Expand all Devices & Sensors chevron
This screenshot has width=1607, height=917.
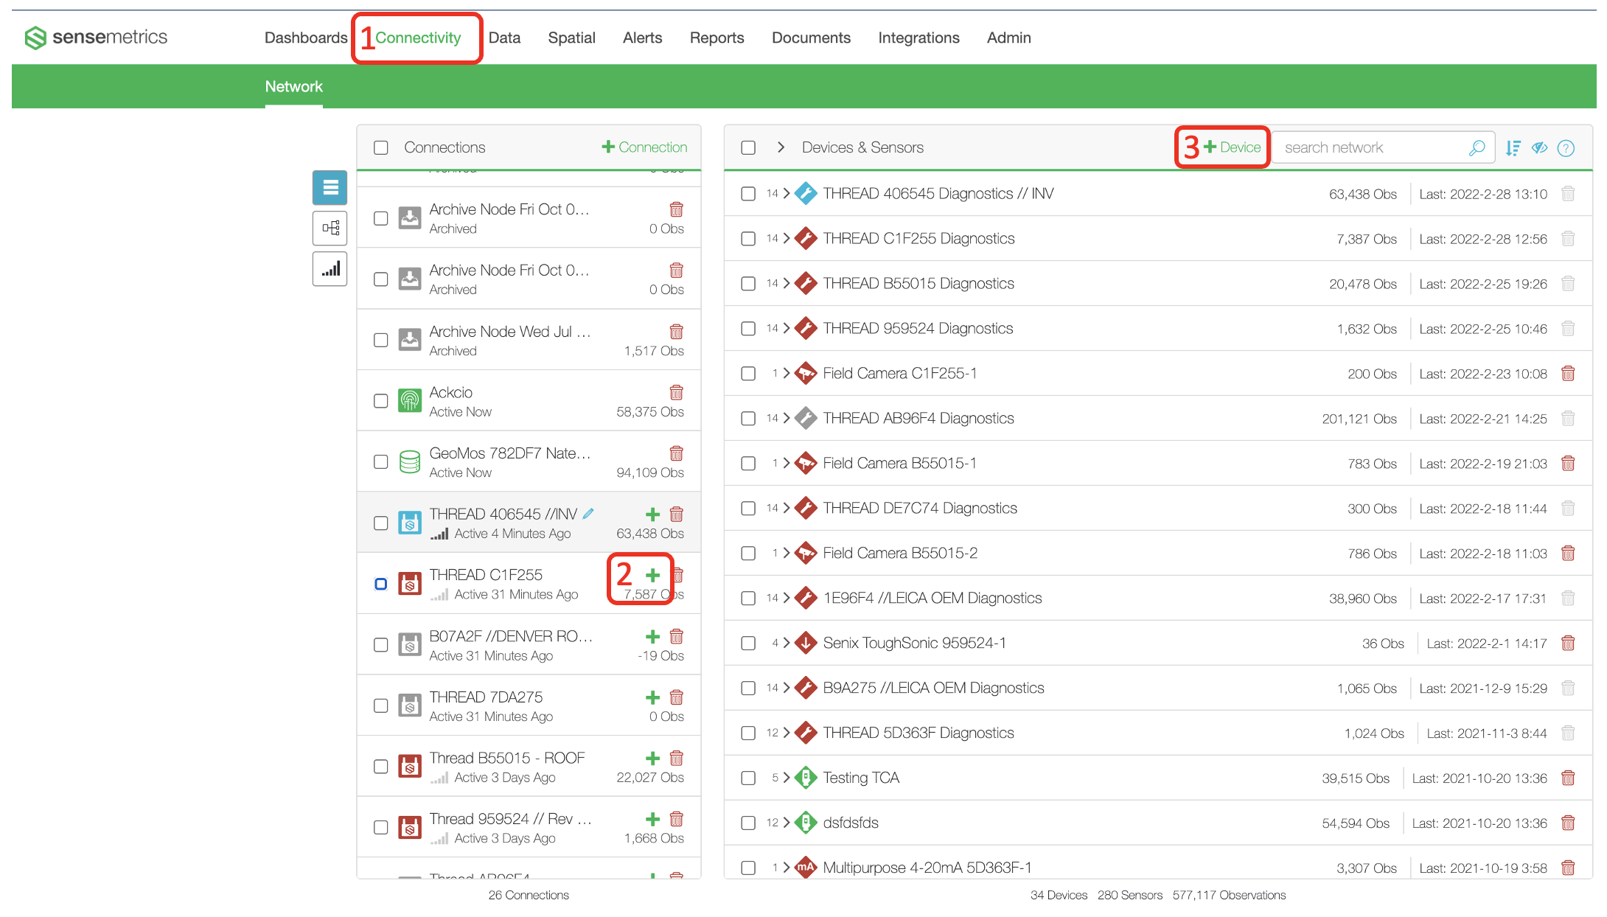[x=781, y=147]
